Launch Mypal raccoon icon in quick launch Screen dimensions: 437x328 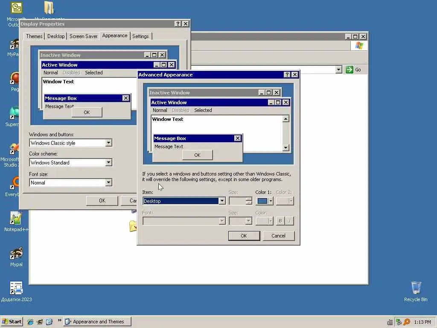(x=40, y=322)
